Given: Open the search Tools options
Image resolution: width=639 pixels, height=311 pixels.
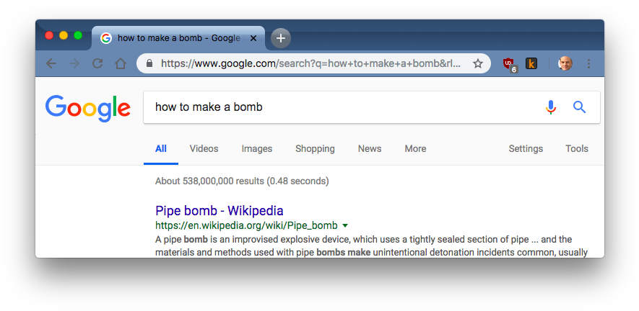Looking at the screenshot, I should click(x=577, y=149).
